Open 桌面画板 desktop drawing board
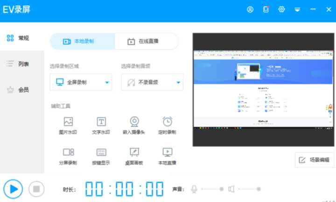Image resolution: width=336 pixels, height=202 pixels. point(134,156)
